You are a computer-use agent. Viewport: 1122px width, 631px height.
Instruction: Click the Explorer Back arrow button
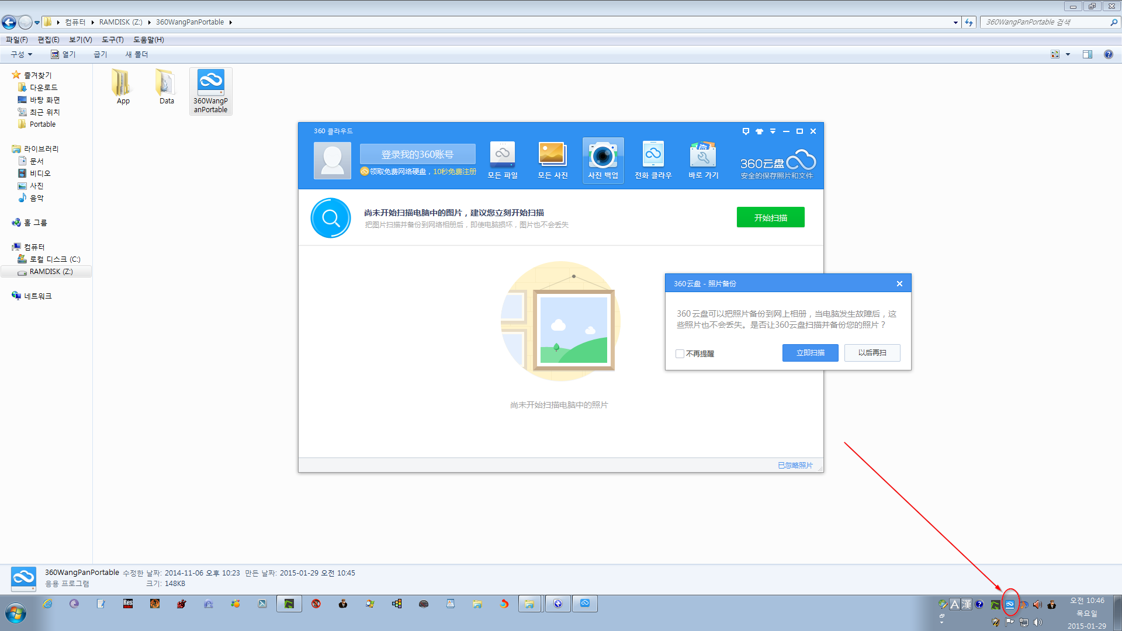(x=9, y=22)
